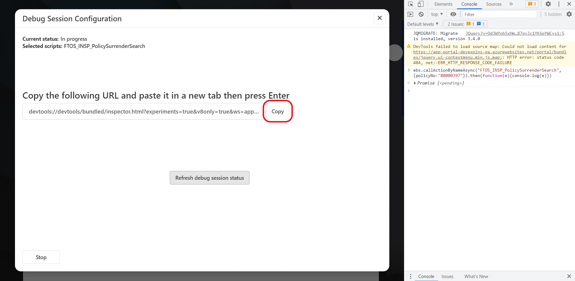Close the bottom drawer panel
This screenshot has height=281, width=575.
[569, 276]
